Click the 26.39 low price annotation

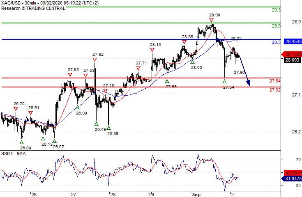[x=113, y=133]
